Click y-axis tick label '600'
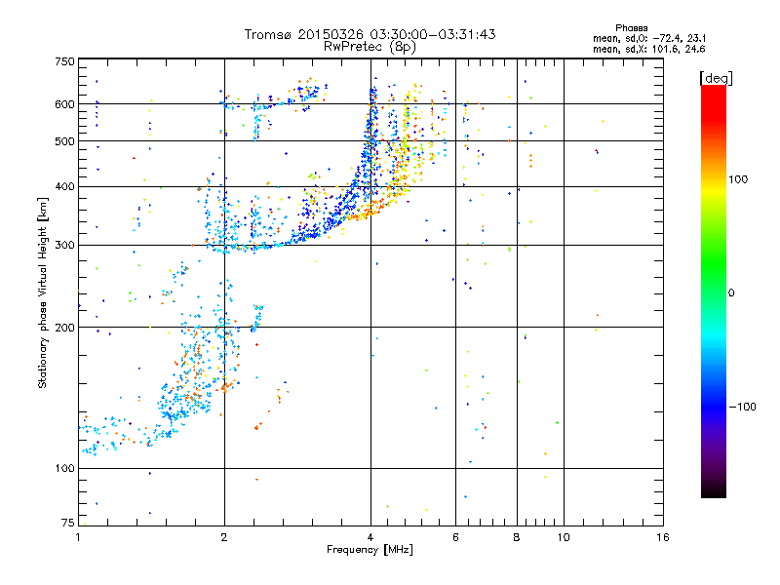 64,104
